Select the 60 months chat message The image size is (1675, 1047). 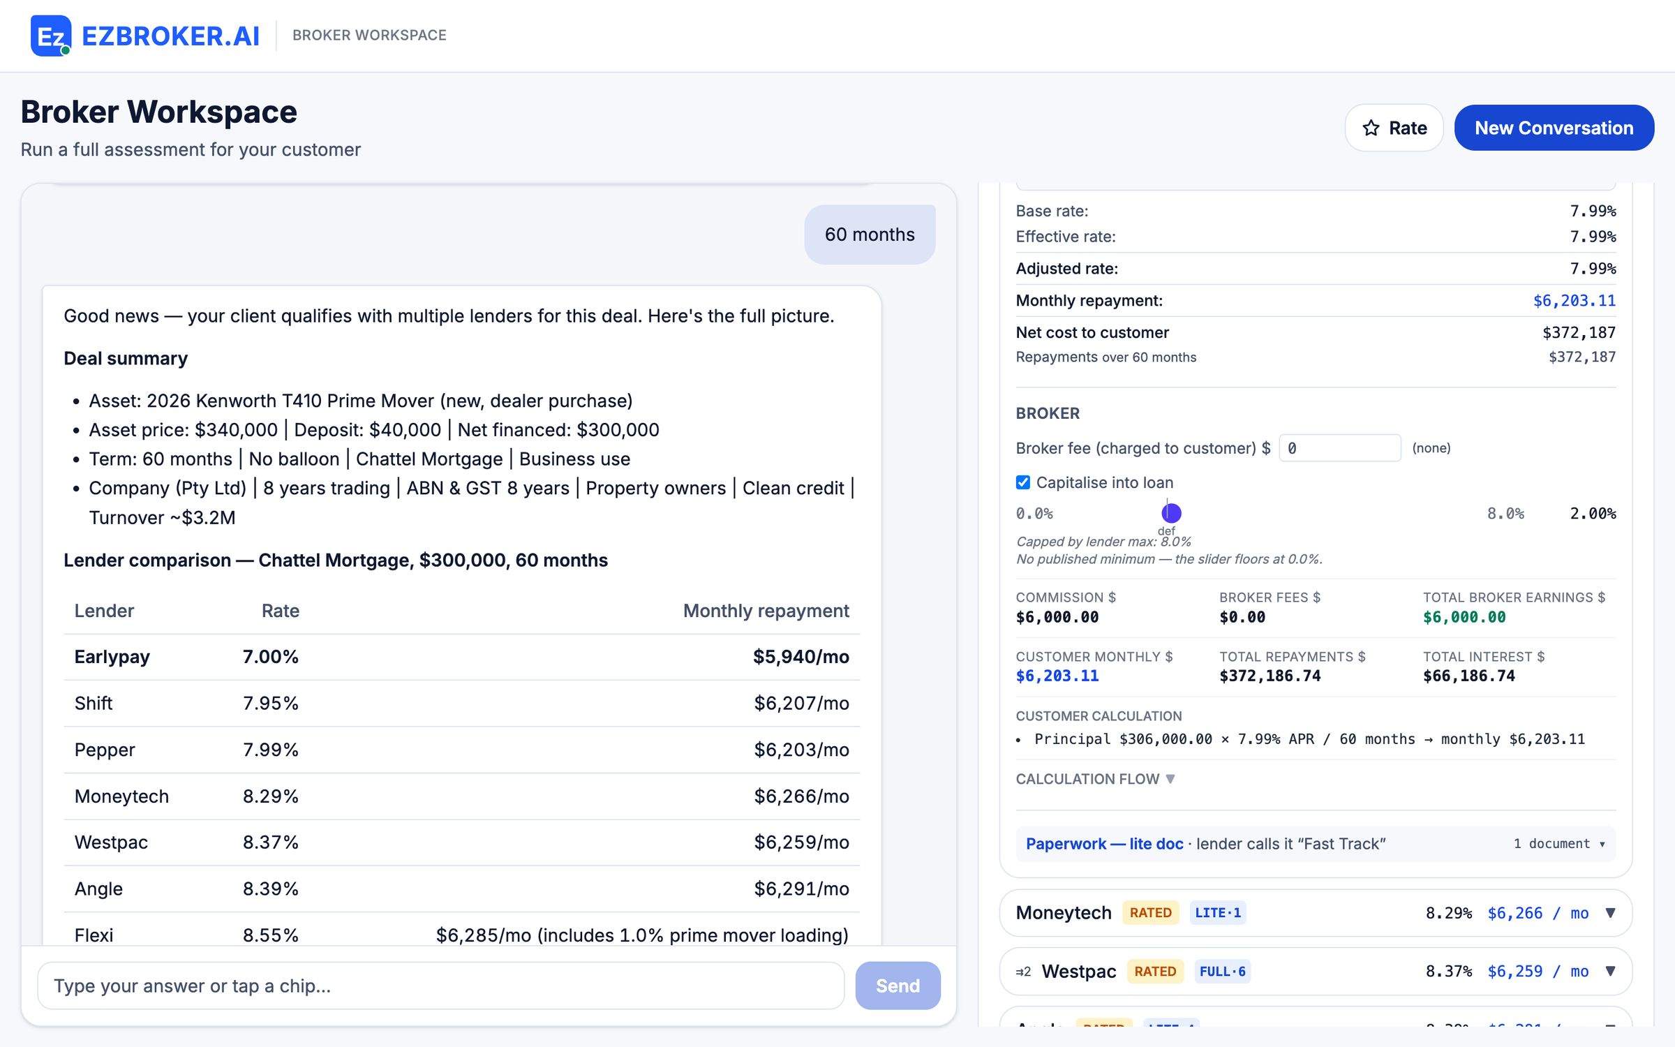click(870, 235)
